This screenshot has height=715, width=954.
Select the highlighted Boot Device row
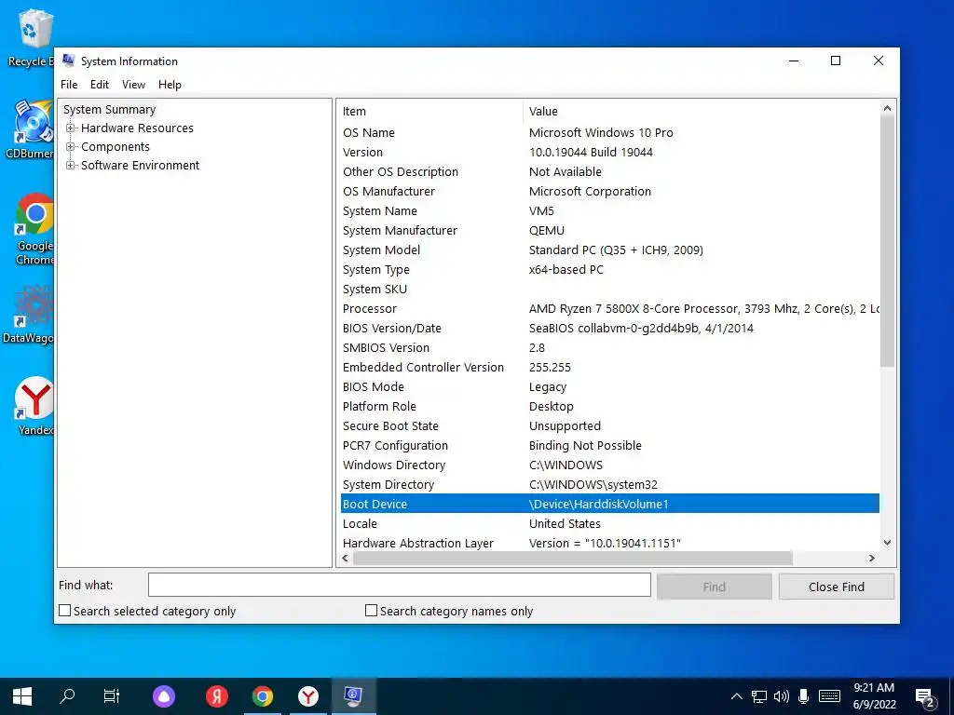click(609, 504)
